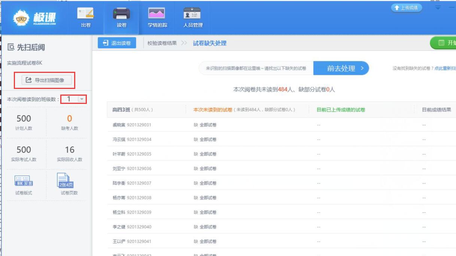Select the 试卷缺失处理 breadcrumb
Viewport: 456px width, 256px height.
pos(210,43)
